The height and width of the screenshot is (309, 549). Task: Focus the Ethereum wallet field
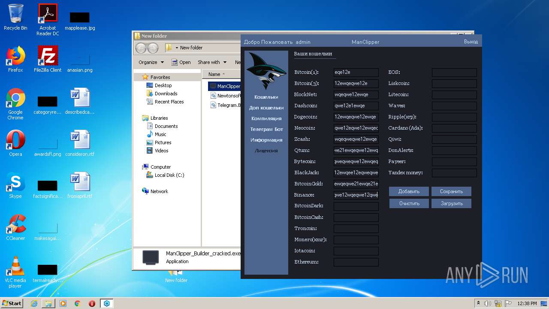coord(356,262)
